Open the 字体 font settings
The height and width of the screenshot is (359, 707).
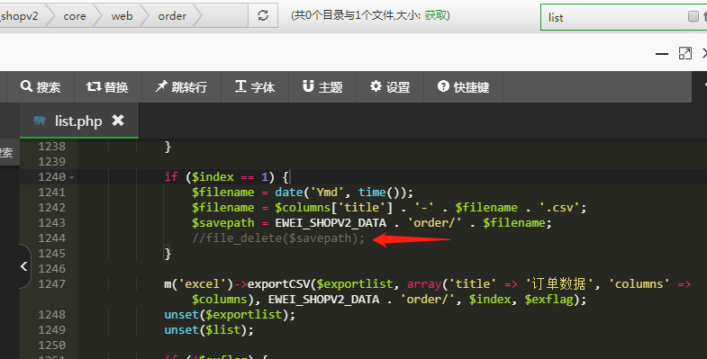point(255,86)
